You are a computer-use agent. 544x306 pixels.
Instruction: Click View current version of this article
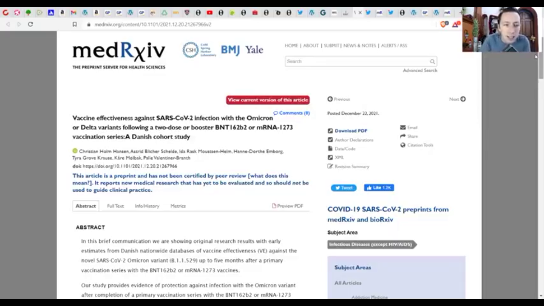click(268, 100)
